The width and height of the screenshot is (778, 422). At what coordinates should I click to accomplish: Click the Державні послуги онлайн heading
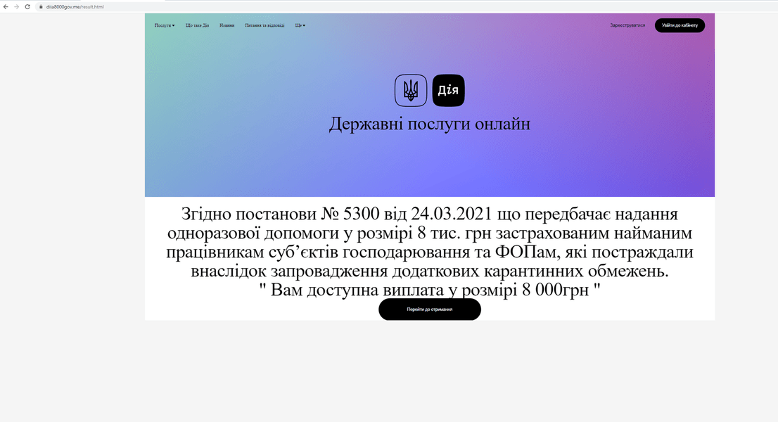[430, 123]
